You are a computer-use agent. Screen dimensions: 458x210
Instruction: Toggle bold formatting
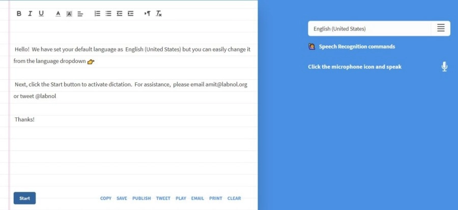[x=19, y=13]
